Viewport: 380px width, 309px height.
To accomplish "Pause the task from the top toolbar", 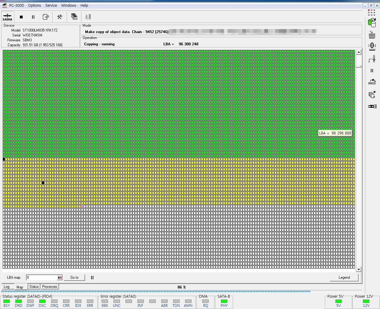I will 33,17.
